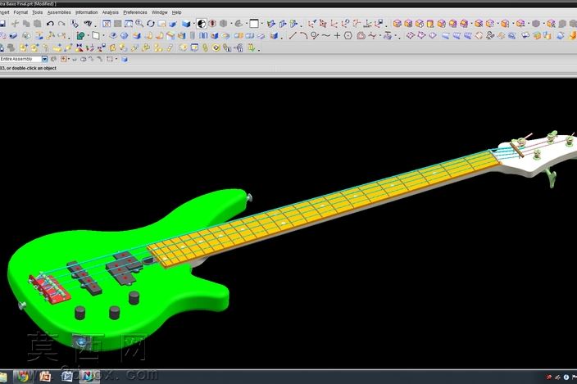
Task: Click the Zoom In/Out window icon
Action: tap(129, 24)
